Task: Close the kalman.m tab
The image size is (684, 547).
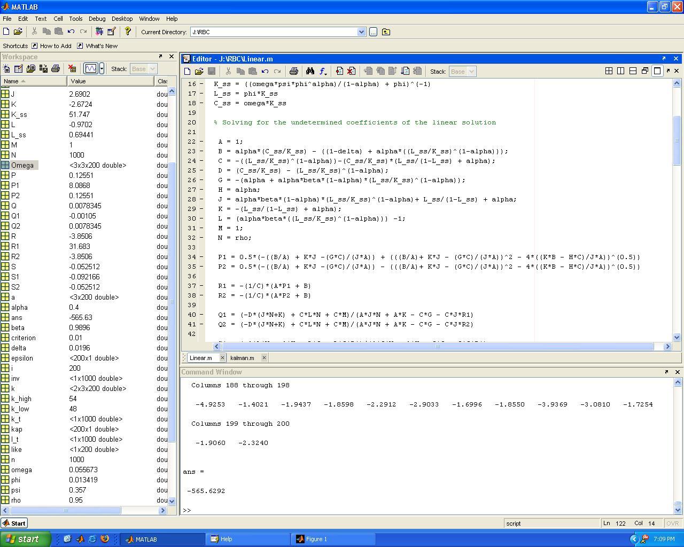Action: pyautogui.click(x=265, y=358)
